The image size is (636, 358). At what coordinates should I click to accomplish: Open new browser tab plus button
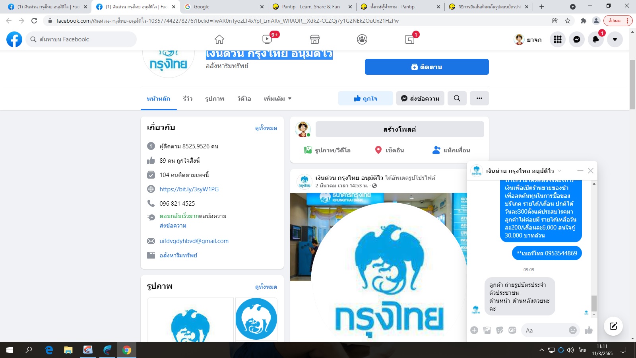click(x=542, y=7)
